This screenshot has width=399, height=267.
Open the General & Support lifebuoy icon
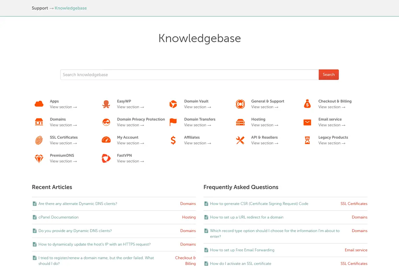[x=240, y=103]
